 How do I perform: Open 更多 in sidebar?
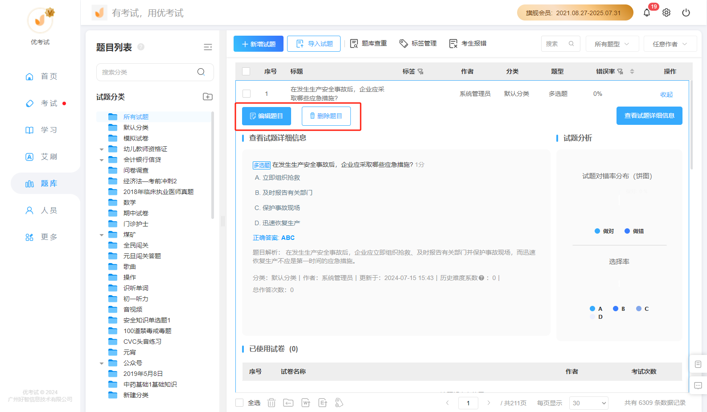(x=41, y=237)
